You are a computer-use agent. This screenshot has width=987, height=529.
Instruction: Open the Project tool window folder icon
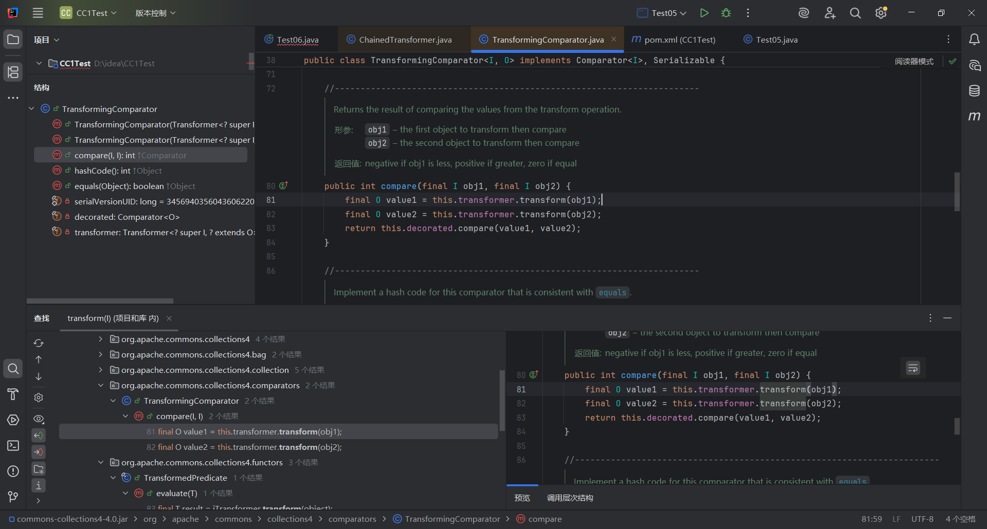[13, 40]
